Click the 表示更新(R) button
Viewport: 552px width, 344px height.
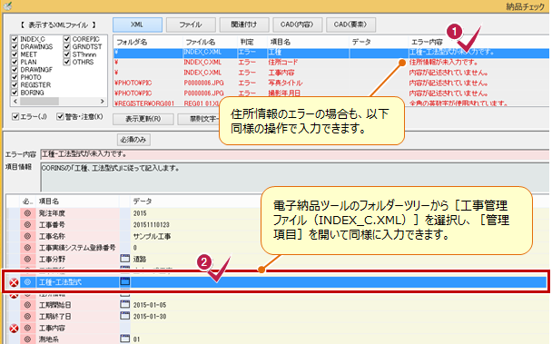click(143, 119)
